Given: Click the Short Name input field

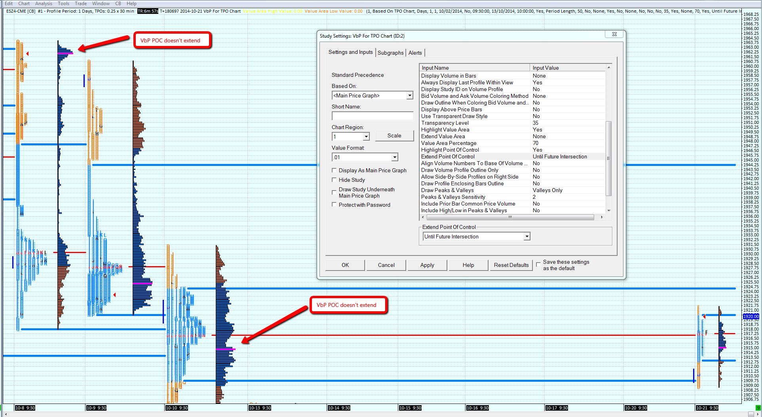Looking at the screenshot, I should point(372,116).
